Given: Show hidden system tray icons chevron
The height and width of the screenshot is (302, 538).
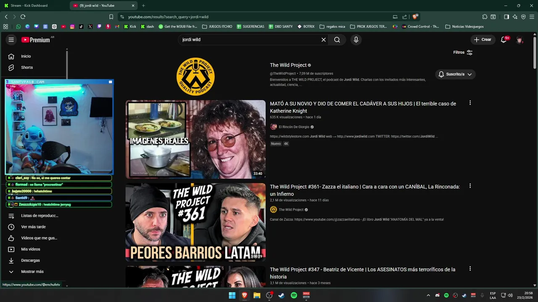Looking at the screenshot, I should [x=428, y=295].
